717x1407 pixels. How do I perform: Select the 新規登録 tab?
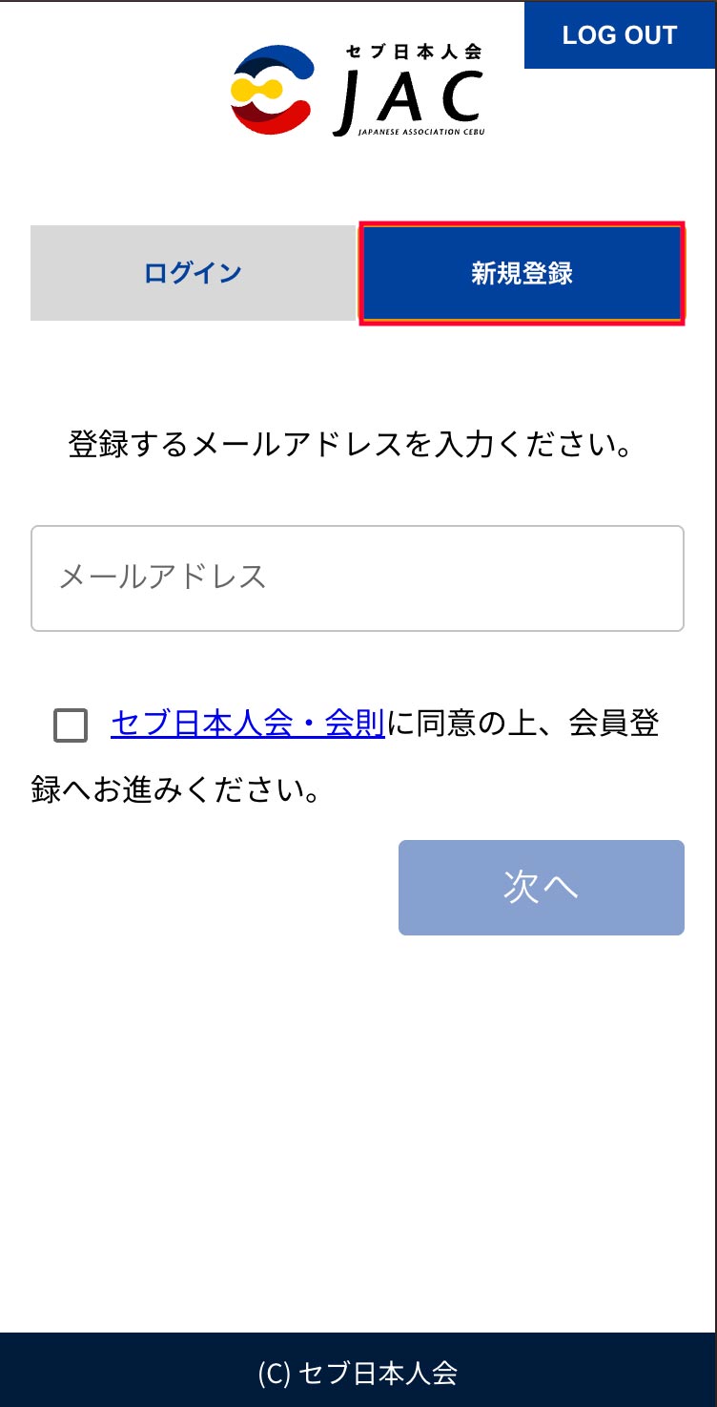(x=522, y=273)
